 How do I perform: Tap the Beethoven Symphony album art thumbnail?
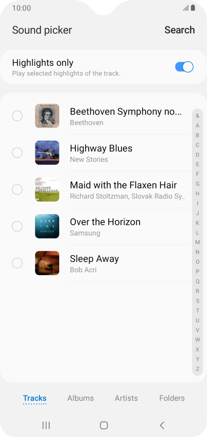click(x=47, y=116)
